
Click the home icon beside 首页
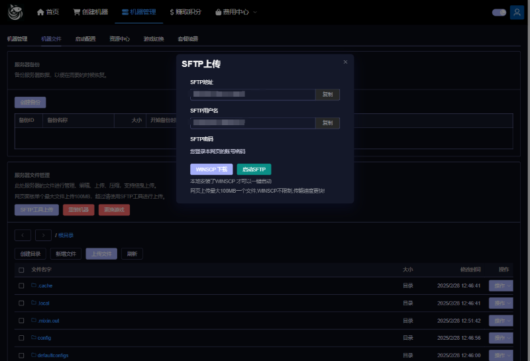(40, 12)
